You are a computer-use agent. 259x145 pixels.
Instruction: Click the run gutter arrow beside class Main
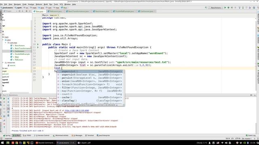38,44
